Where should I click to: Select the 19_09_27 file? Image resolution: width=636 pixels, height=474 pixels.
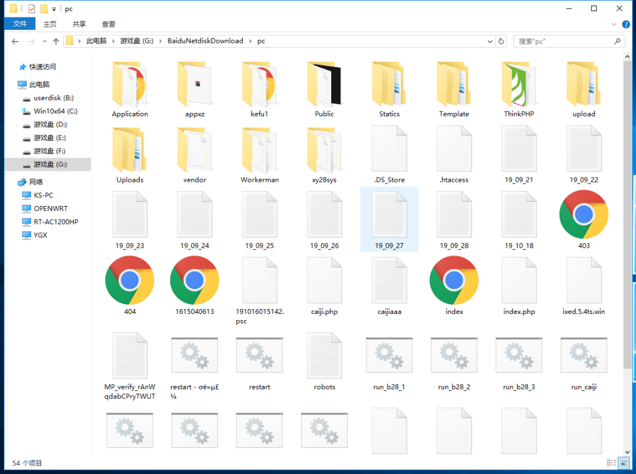click(x=389, y=219)
